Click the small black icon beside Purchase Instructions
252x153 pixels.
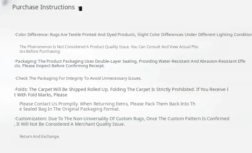pos(80,9)
